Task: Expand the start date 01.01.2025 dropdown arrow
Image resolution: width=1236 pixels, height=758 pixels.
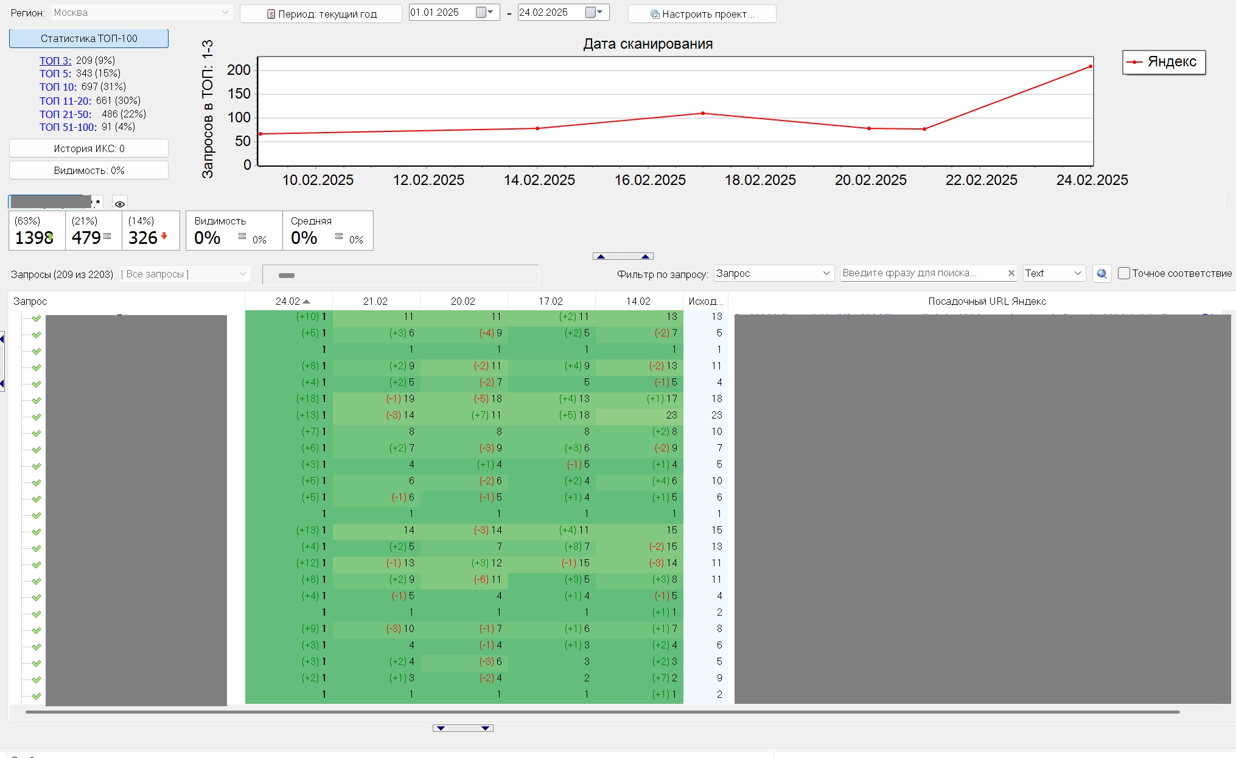Action: click(491, 12)
